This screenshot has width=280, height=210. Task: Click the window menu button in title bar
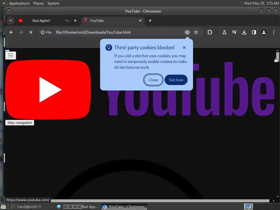[x=8, y=11]
